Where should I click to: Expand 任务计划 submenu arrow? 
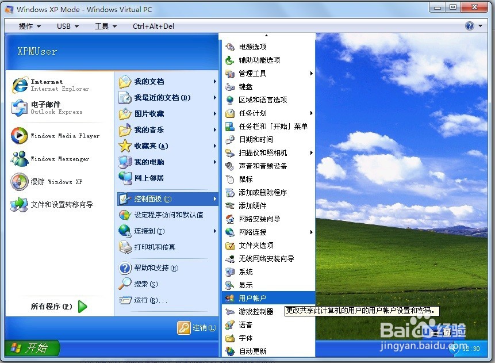point(311,113)
